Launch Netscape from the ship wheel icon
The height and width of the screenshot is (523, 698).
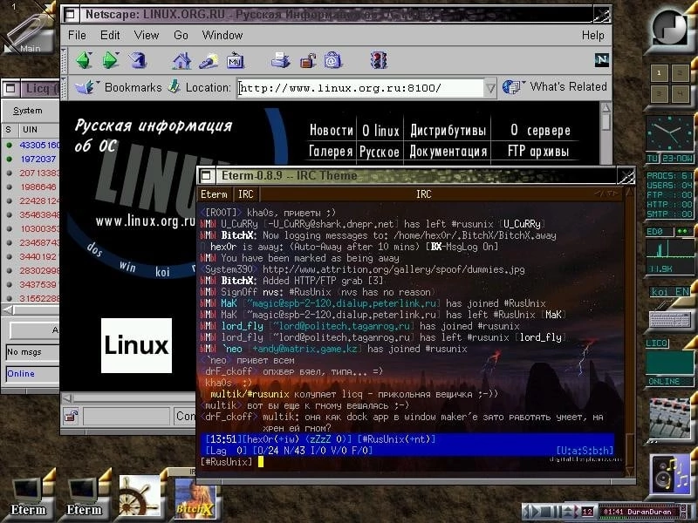pyautogui.click(x=140, y=495)
